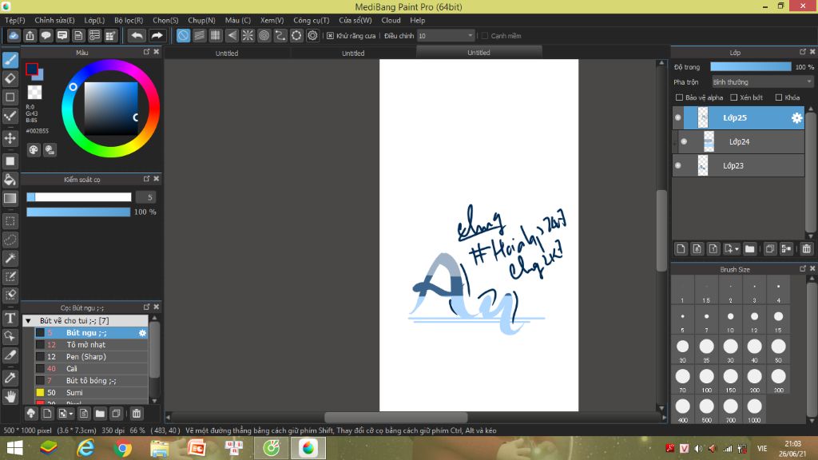The height and width of the screenshot is (460, 818).
Task: Open snap settings gear in toolbar
Action: tap(312, 35)
